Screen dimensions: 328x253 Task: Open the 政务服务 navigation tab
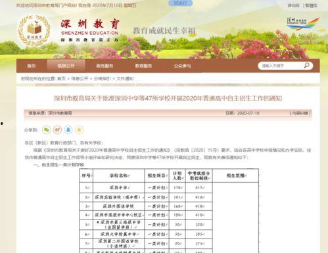coord(105,66)
